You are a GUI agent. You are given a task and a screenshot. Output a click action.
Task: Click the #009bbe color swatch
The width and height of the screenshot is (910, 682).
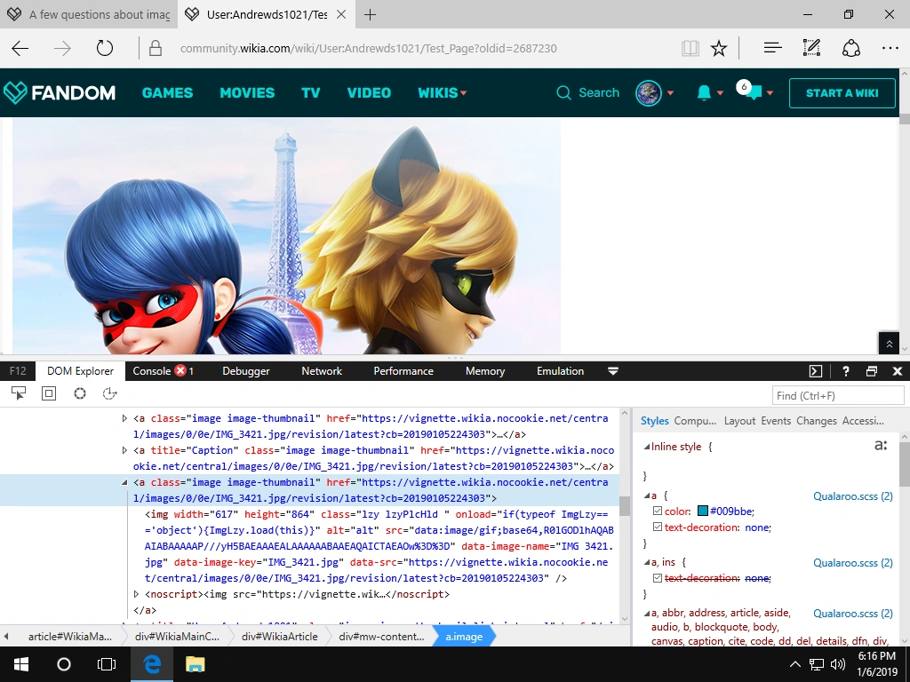tap(702, 511)
